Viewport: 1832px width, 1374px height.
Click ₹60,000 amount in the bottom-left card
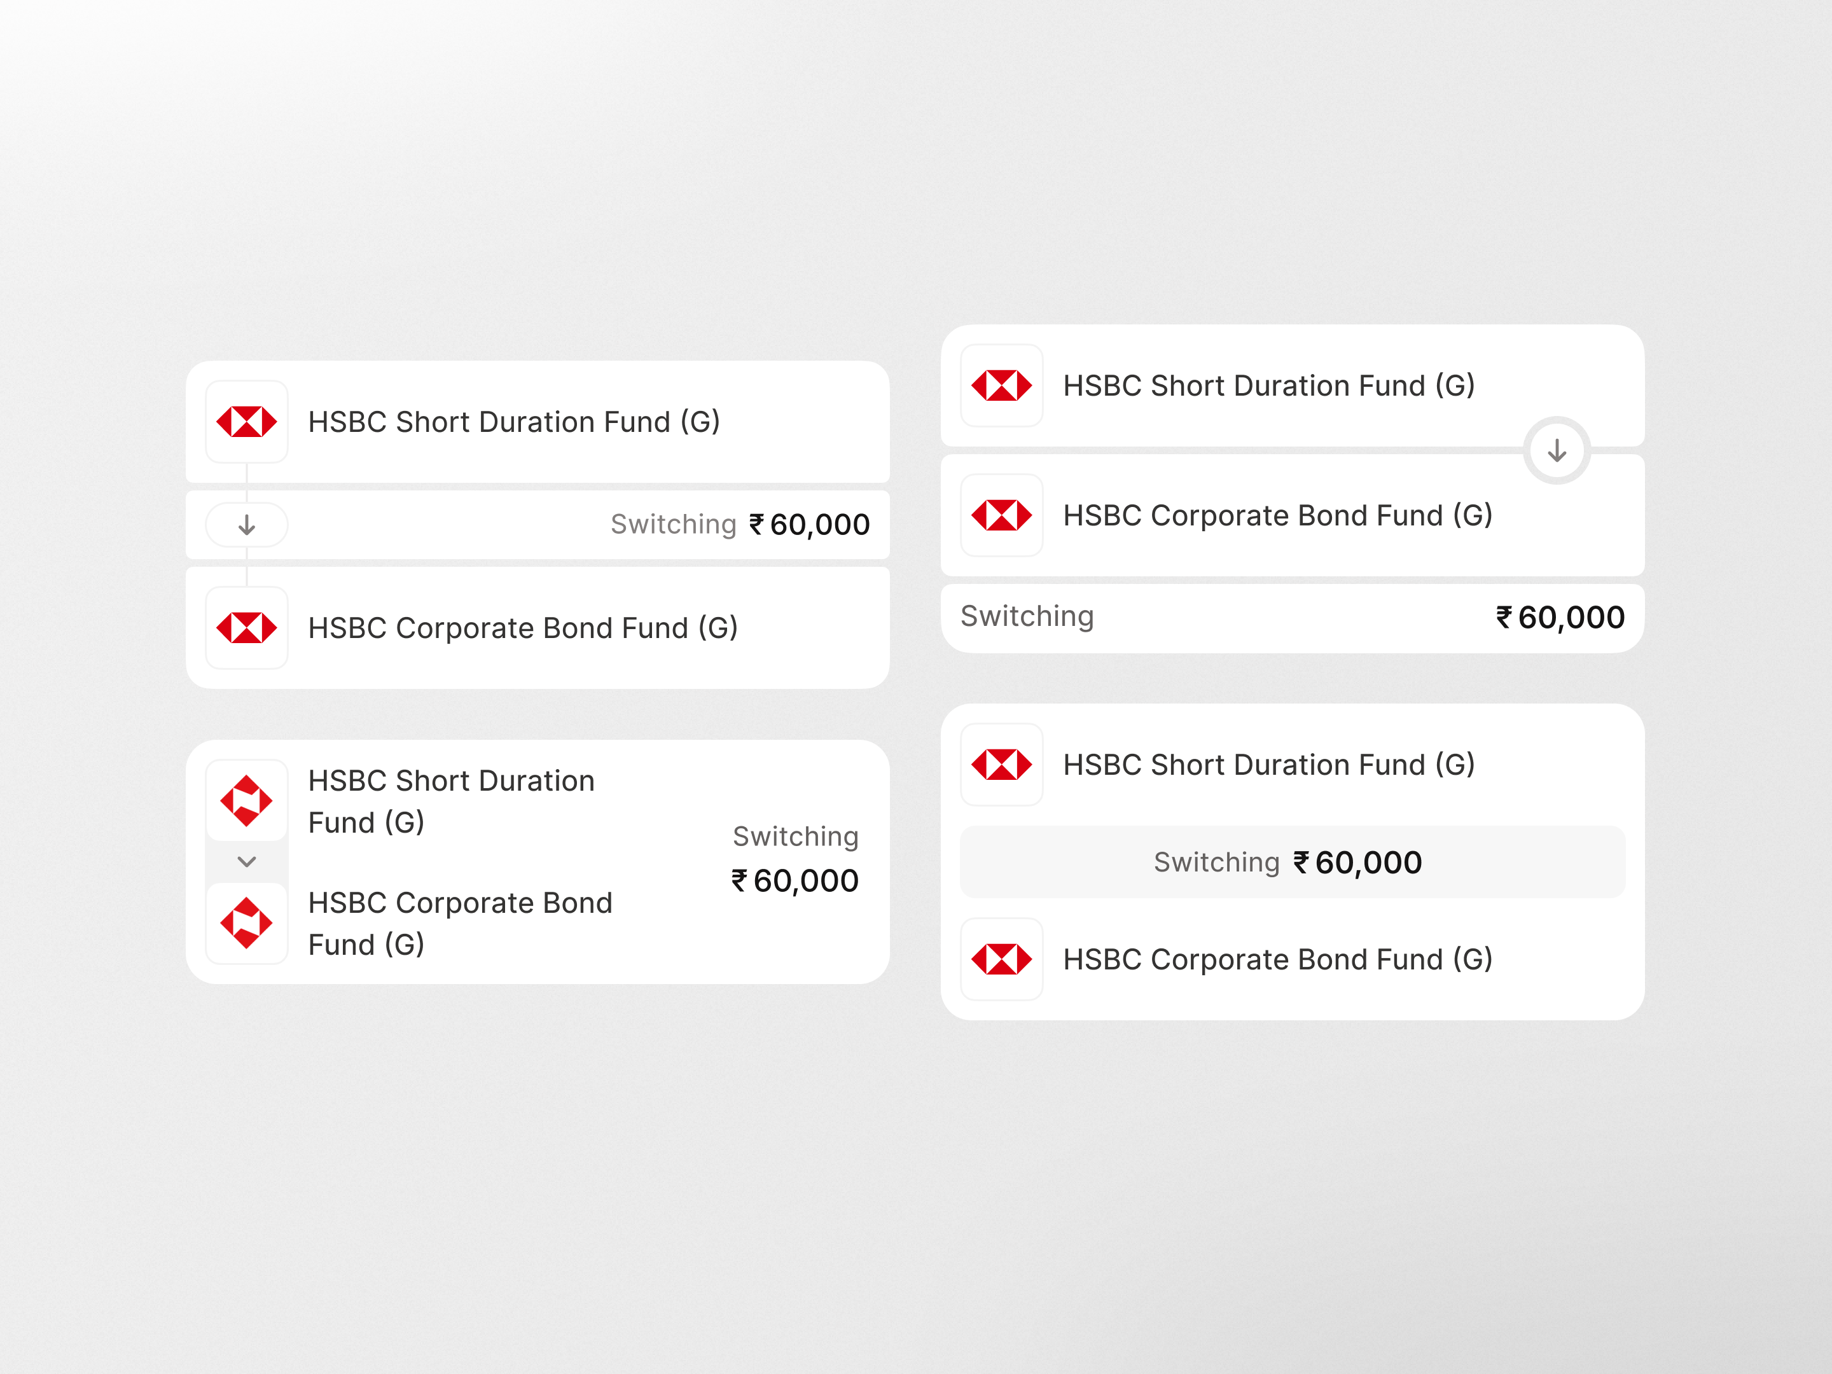pyautogui.click(x=795, y=881)
